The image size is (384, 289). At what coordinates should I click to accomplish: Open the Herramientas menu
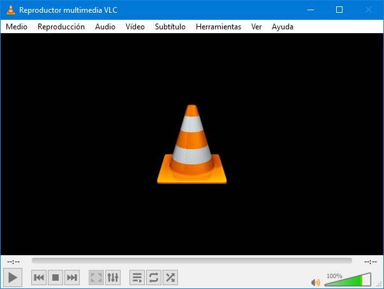pyautogui.click(x=218, y=26)
